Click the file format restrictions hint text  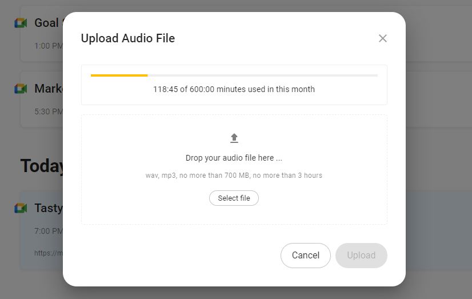tap(234, 176)
